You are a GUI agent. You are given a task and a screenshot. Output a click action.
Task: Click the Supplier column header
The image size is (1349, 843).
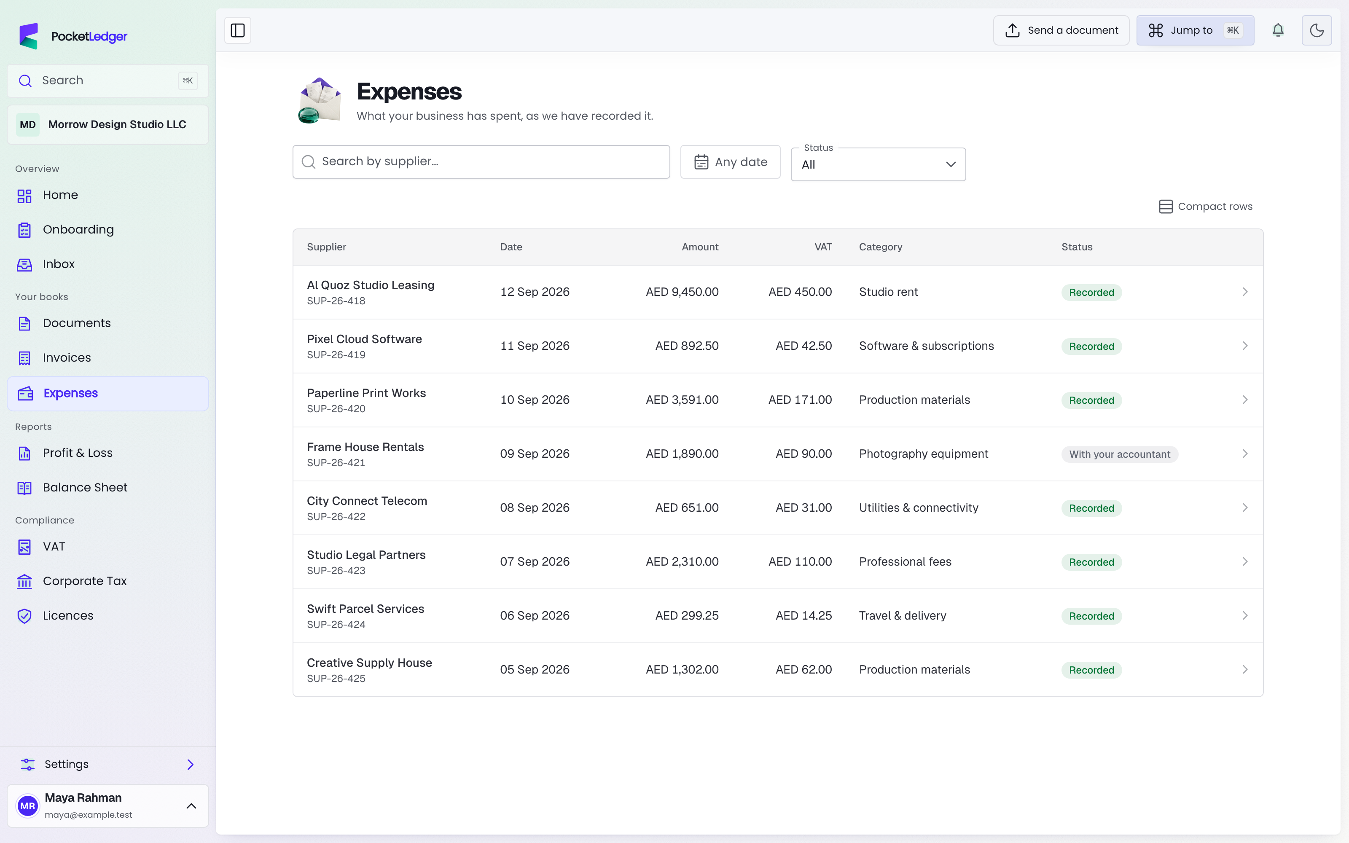[327, 247]
